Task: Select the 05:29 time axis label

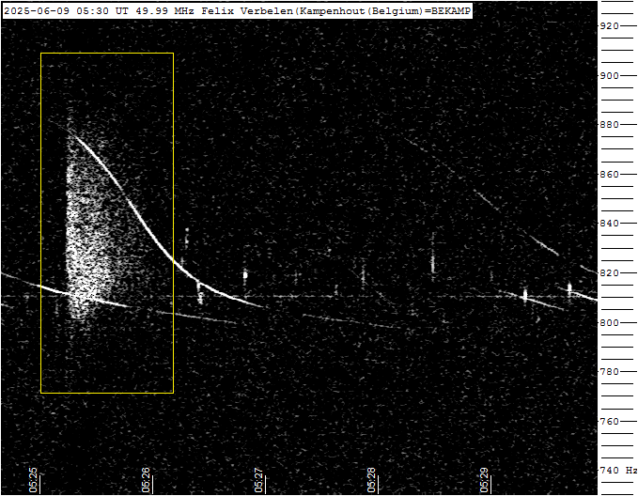Action: [x=484, y=480]
